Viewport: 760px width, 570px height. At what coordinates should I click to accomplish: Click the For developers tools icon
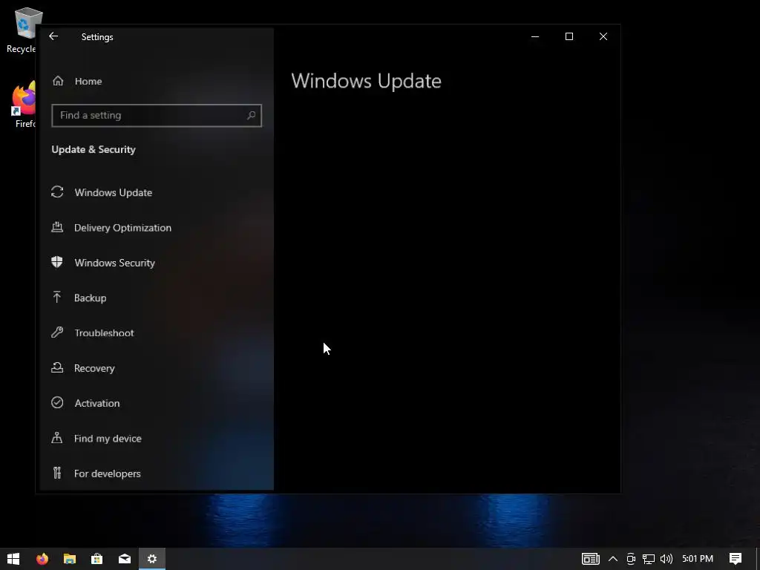click(x=57, y=473)
